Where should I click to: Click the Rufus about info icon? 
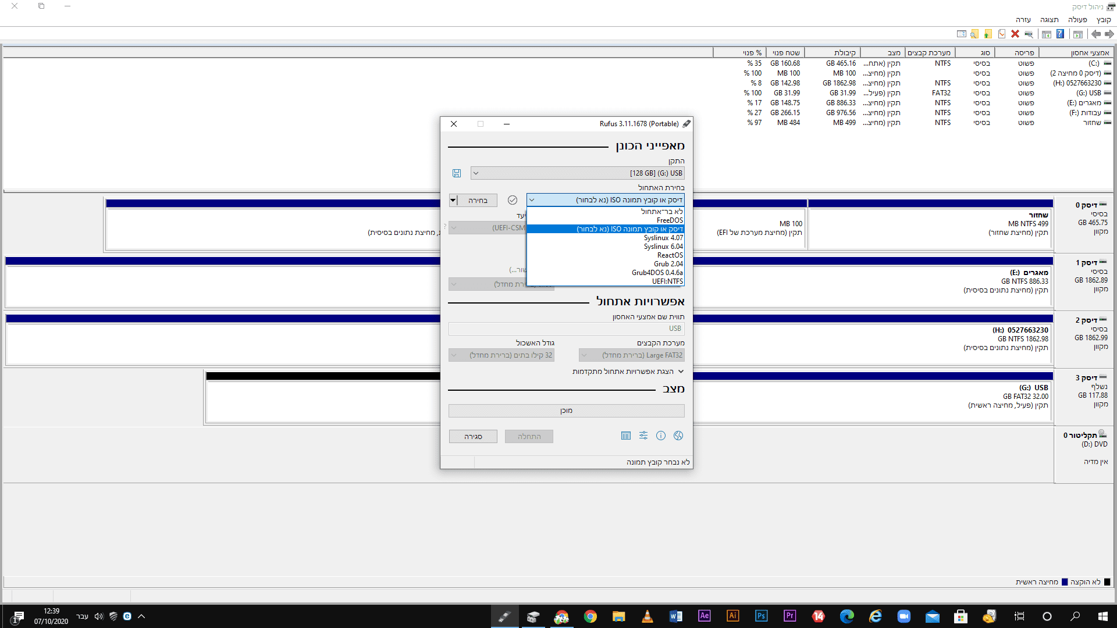[x=661, y=436]
